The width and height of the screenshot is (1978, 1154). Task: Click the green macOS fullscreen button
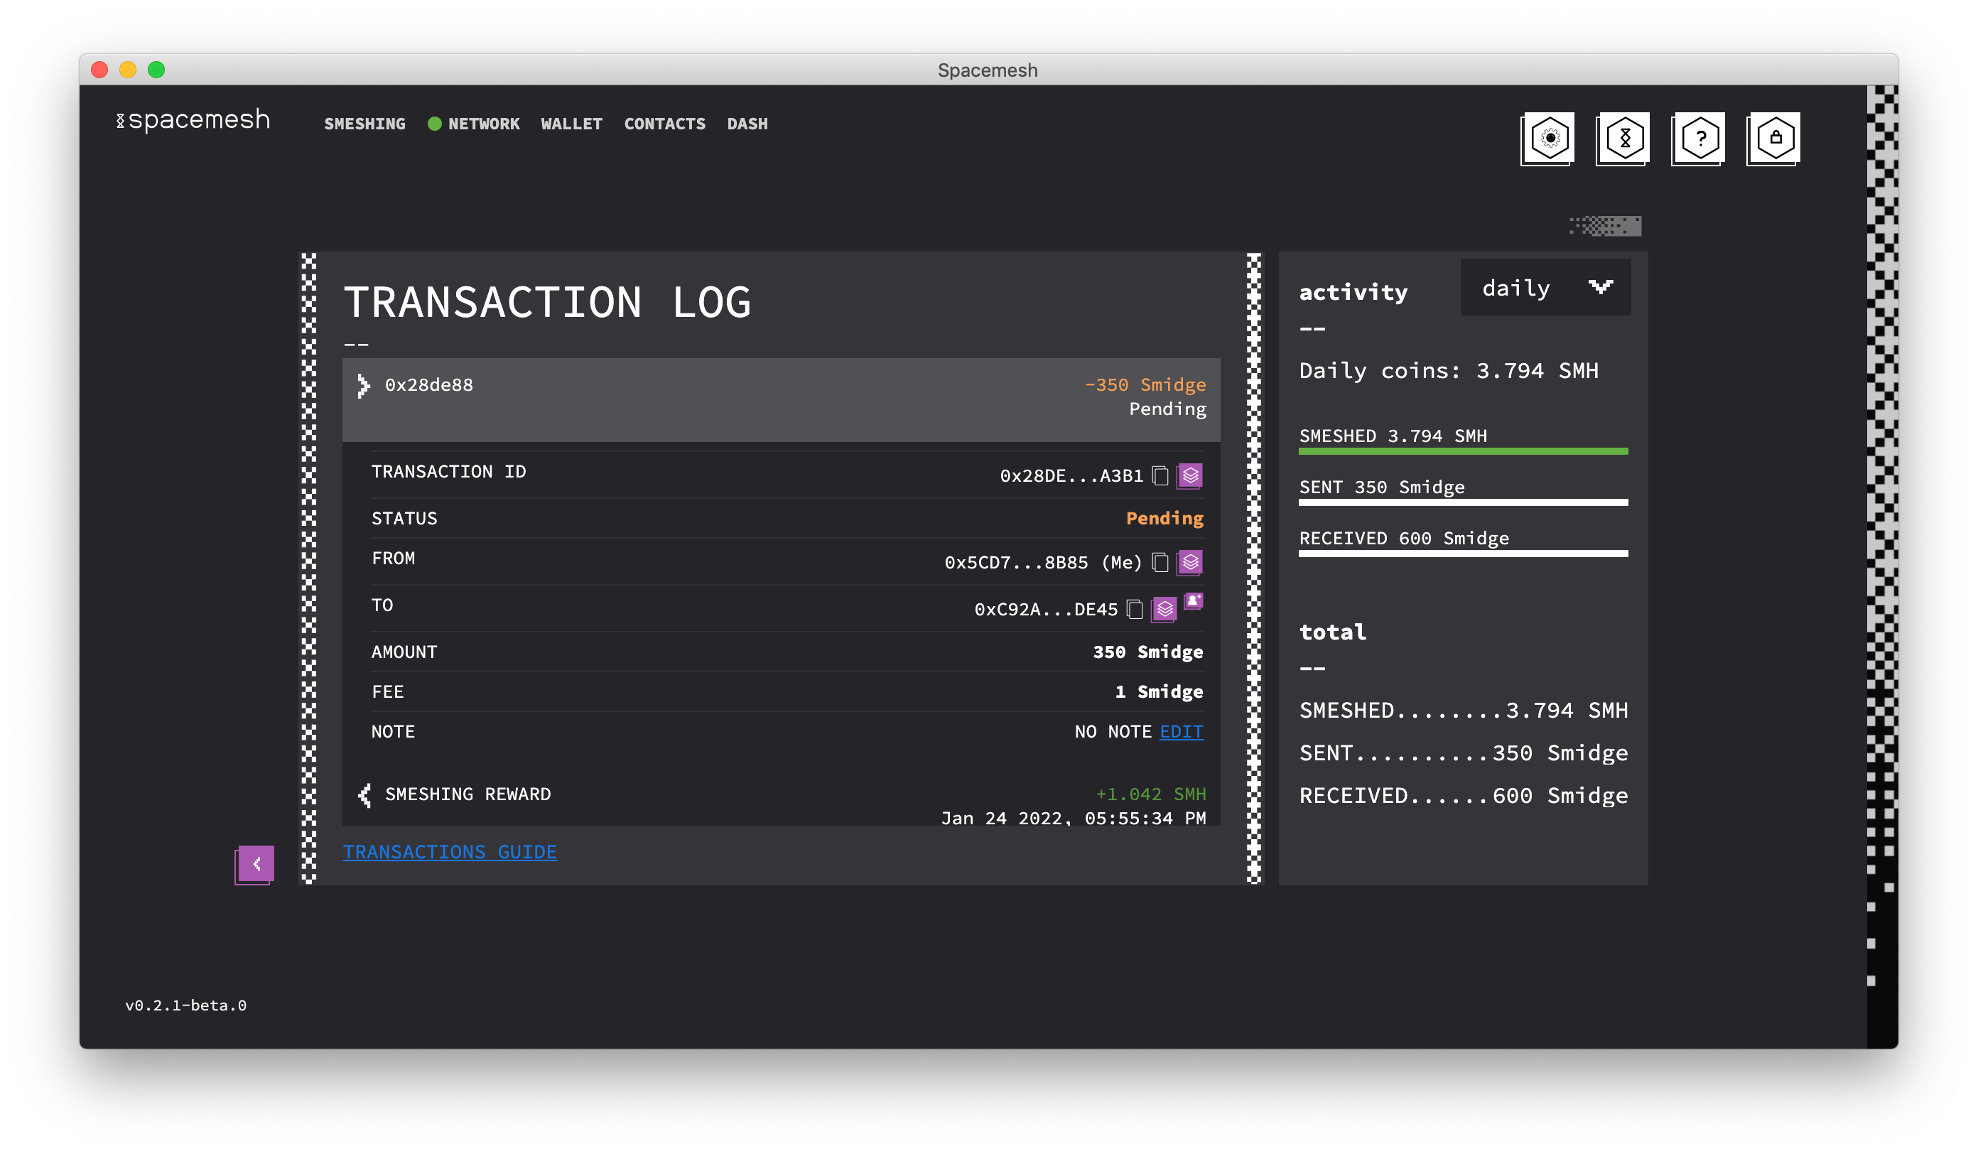(x=156, y=70)
